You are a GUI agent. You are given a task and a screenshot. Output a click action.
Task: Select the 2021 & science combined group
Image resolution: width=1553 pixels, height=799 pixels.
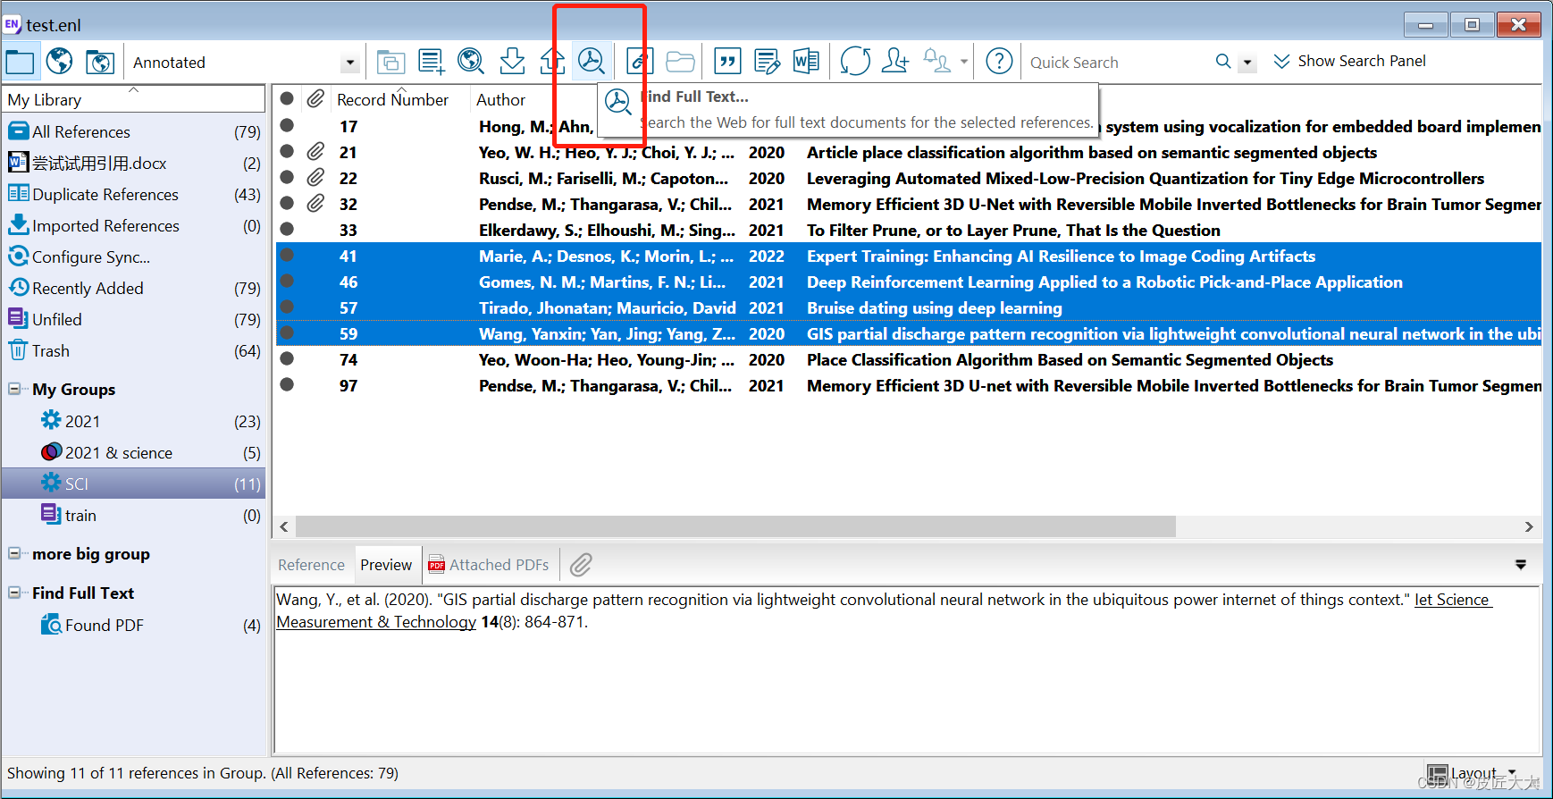[x=134, y=452]
